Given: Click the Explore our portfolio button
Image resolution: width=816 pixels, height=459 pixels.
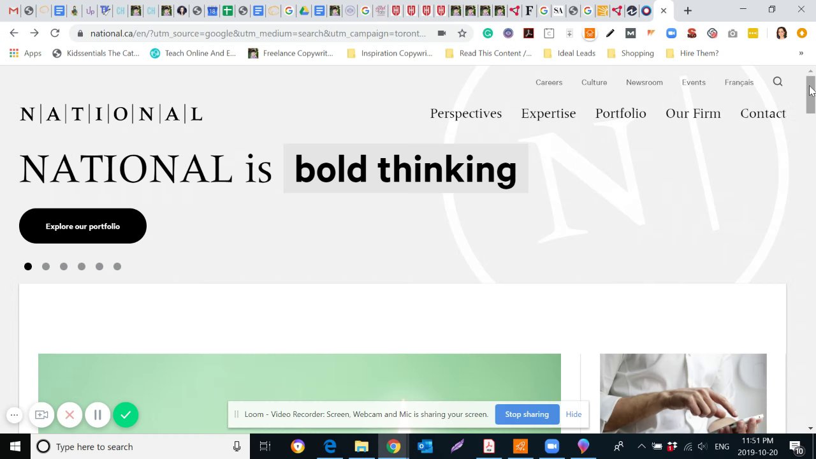Looking at the screenshot, I should point(83,226).
